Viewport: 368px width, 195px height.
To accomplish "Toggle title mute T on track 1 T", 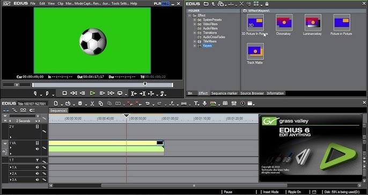I will click(37, 160).
